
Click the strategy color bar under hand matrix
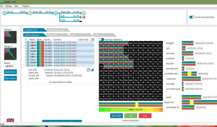coord(131,104)
